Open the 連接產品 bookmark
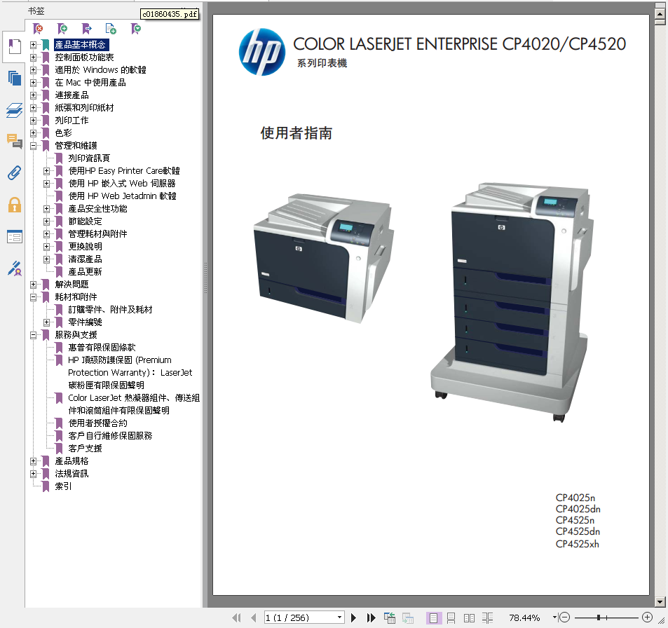 point(71,95)
